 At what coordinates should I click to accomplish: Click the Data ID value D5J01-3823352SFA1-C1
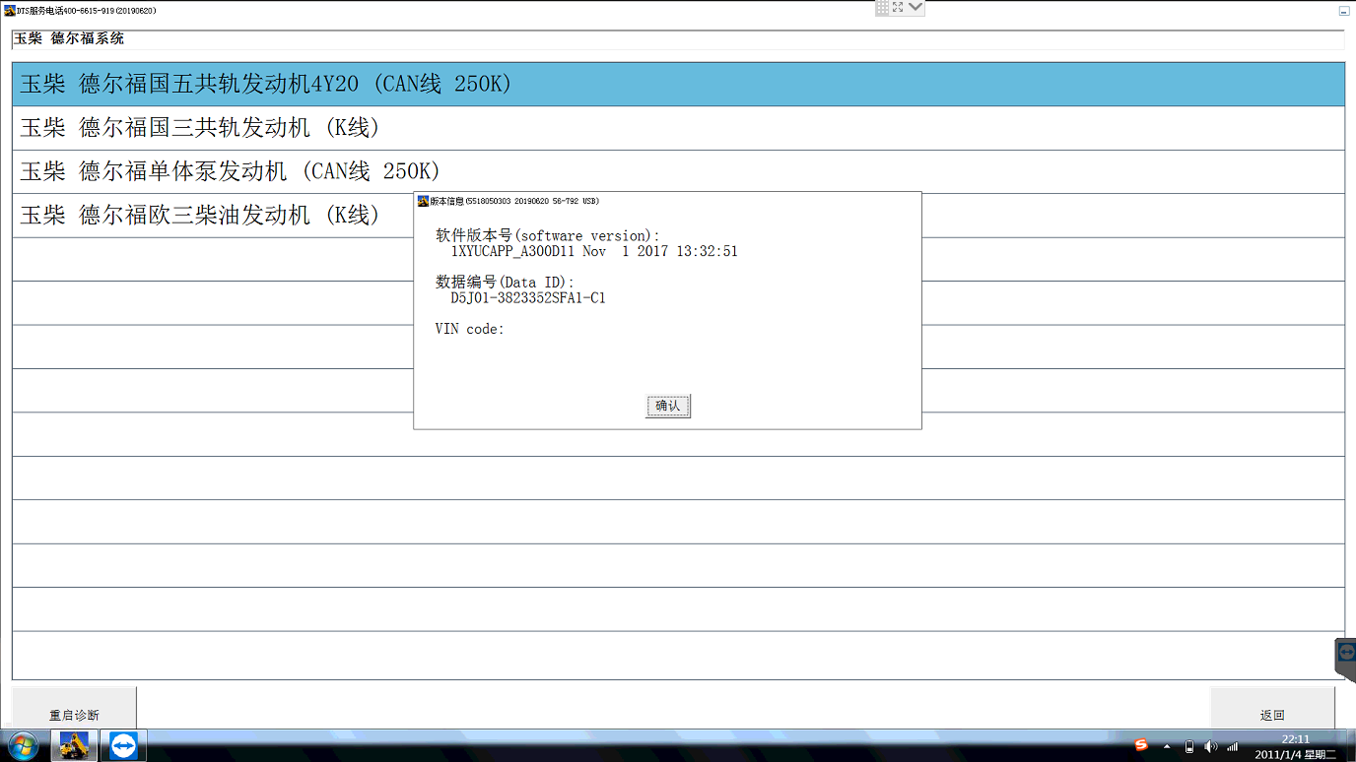tap(528, 297)
